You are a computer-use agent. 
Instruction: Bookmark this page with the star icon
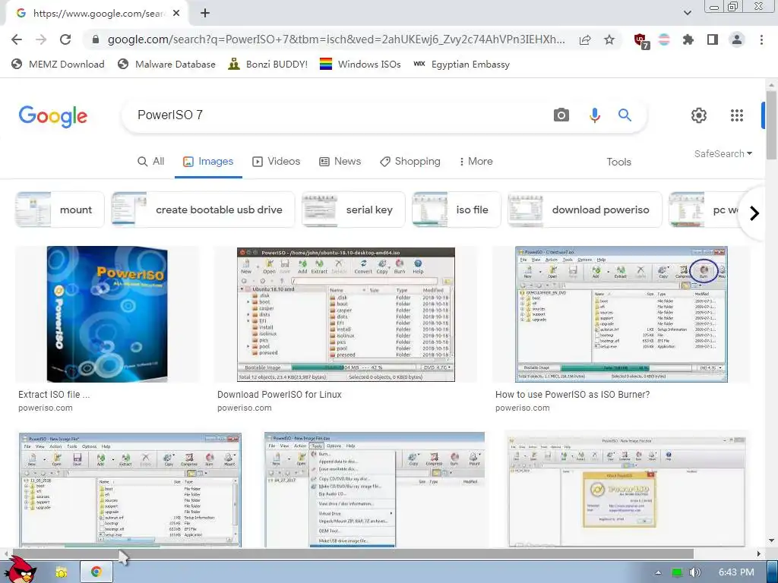click(609, 39)
